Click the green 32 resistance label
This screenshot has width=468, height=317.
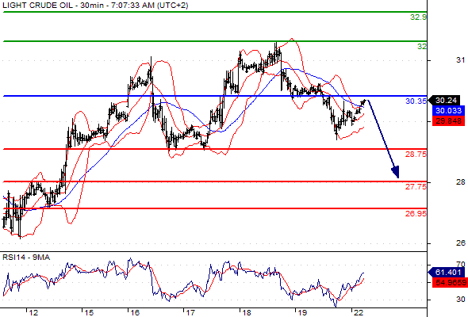click(422, 46)
